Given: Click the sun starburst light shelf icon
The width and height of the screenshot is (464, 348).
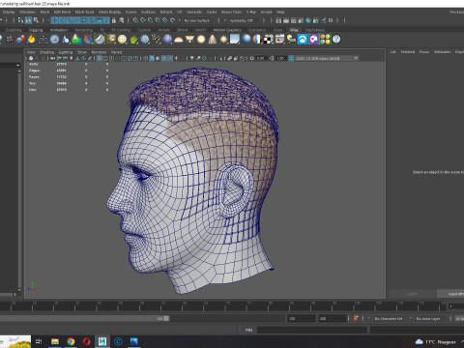Looking at the screenshot, I should tap(223, 40).
